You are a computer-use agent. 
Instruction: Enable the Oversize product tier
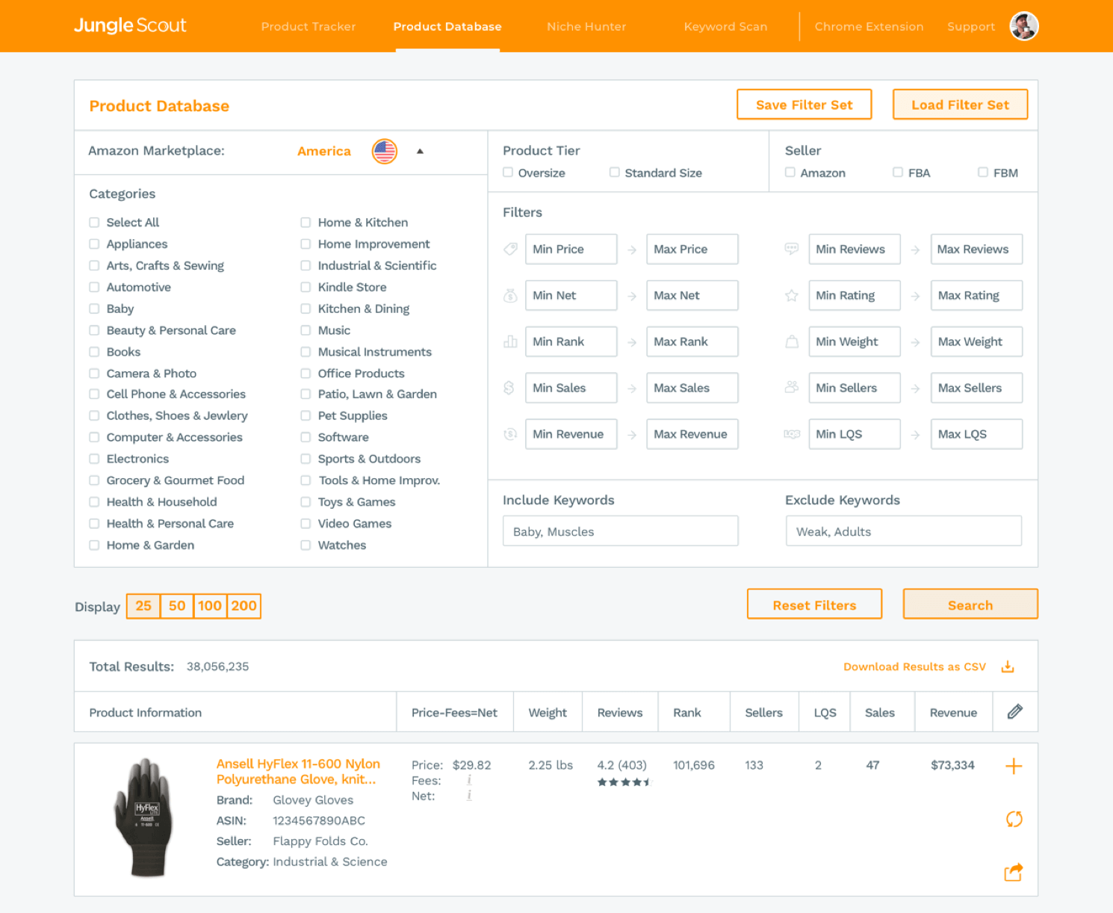coord(508,173)
